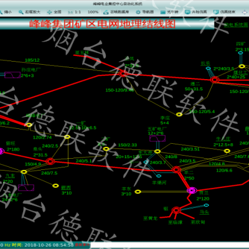Select the red 泉头 substation node
The width and height of the screenshot is (249, 249).
coord(50,161)
